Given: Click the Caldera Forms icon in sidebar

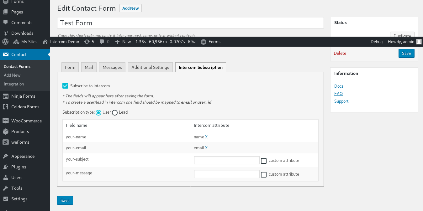Looking at the screenshot, I should click(5, 107).
